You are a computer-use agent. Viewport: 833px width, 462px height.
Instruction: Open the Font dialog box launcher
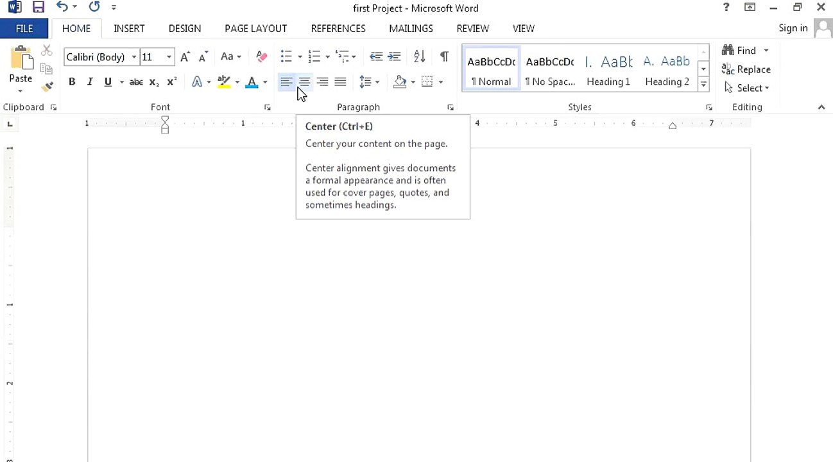[268, 108]
